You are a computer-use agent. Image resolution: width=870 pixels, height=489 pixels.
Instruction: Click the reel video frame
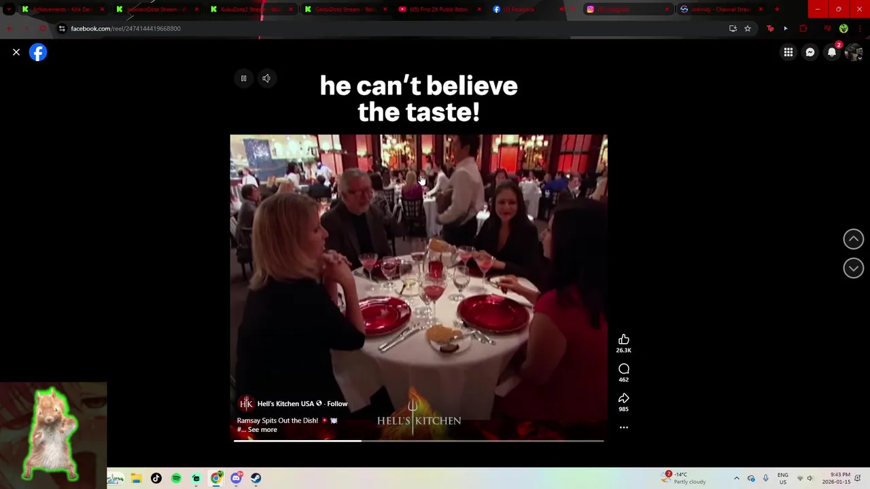pyautogui.click(x=419, y=287)
